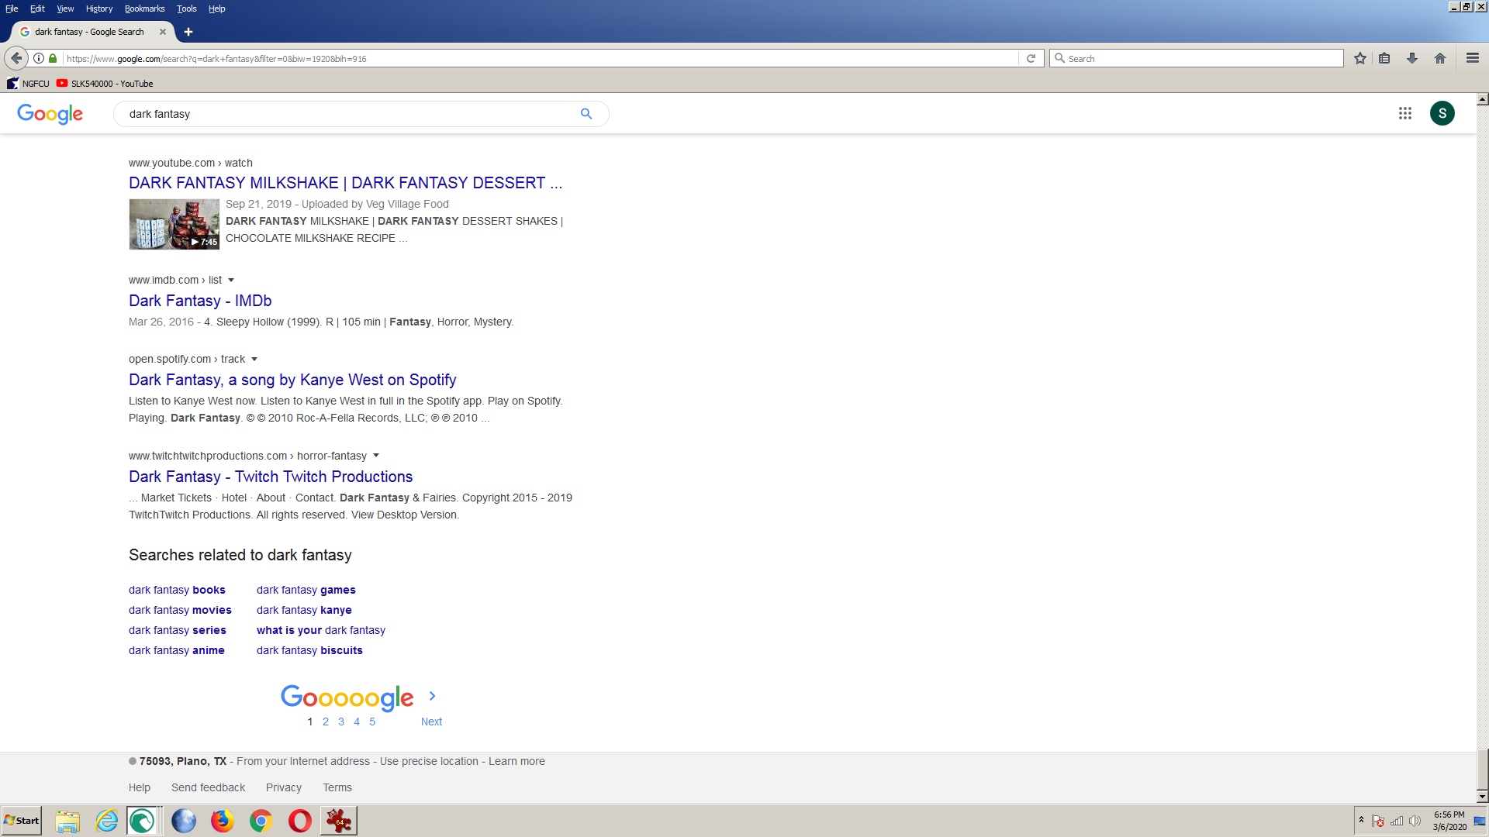Image resolution: width=1489 pixels, height=837 pixels.
Task: Open site information icon in address bar
Action: click(x=39, y=58)
